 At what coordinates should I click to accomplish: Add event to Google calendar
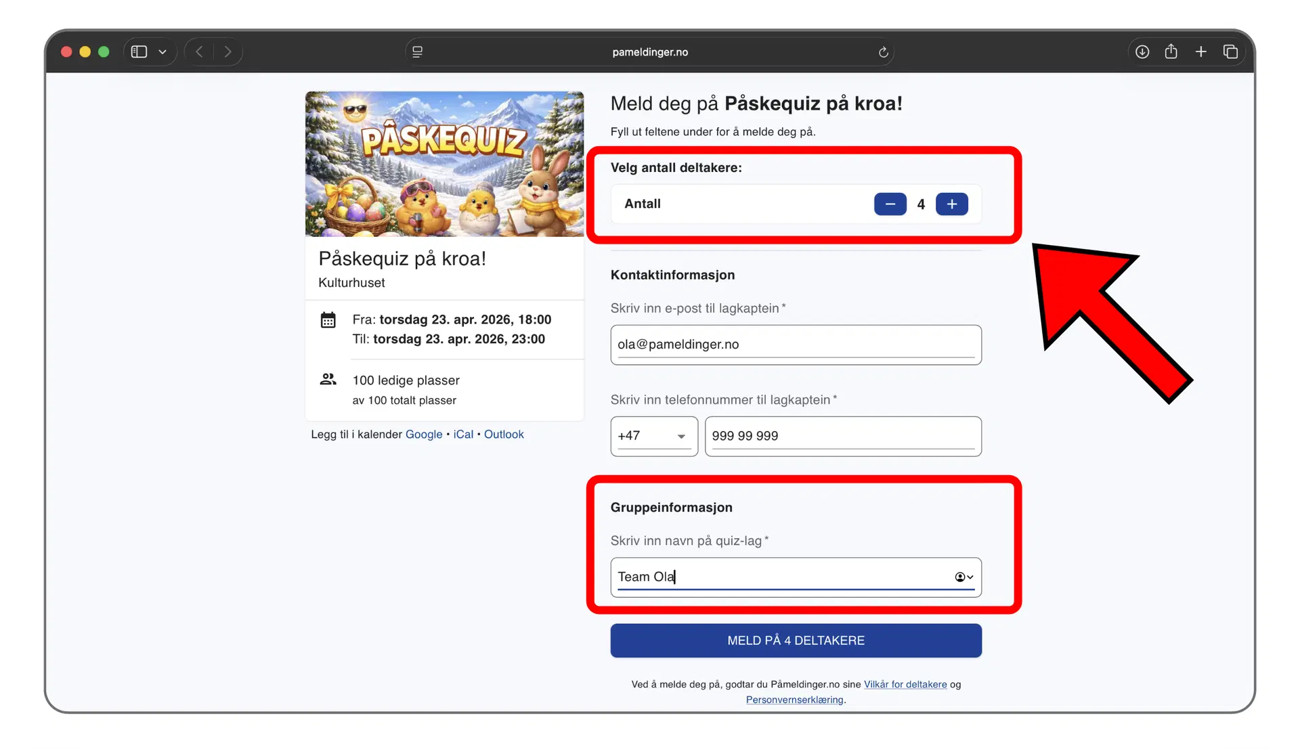pos(423,434)
